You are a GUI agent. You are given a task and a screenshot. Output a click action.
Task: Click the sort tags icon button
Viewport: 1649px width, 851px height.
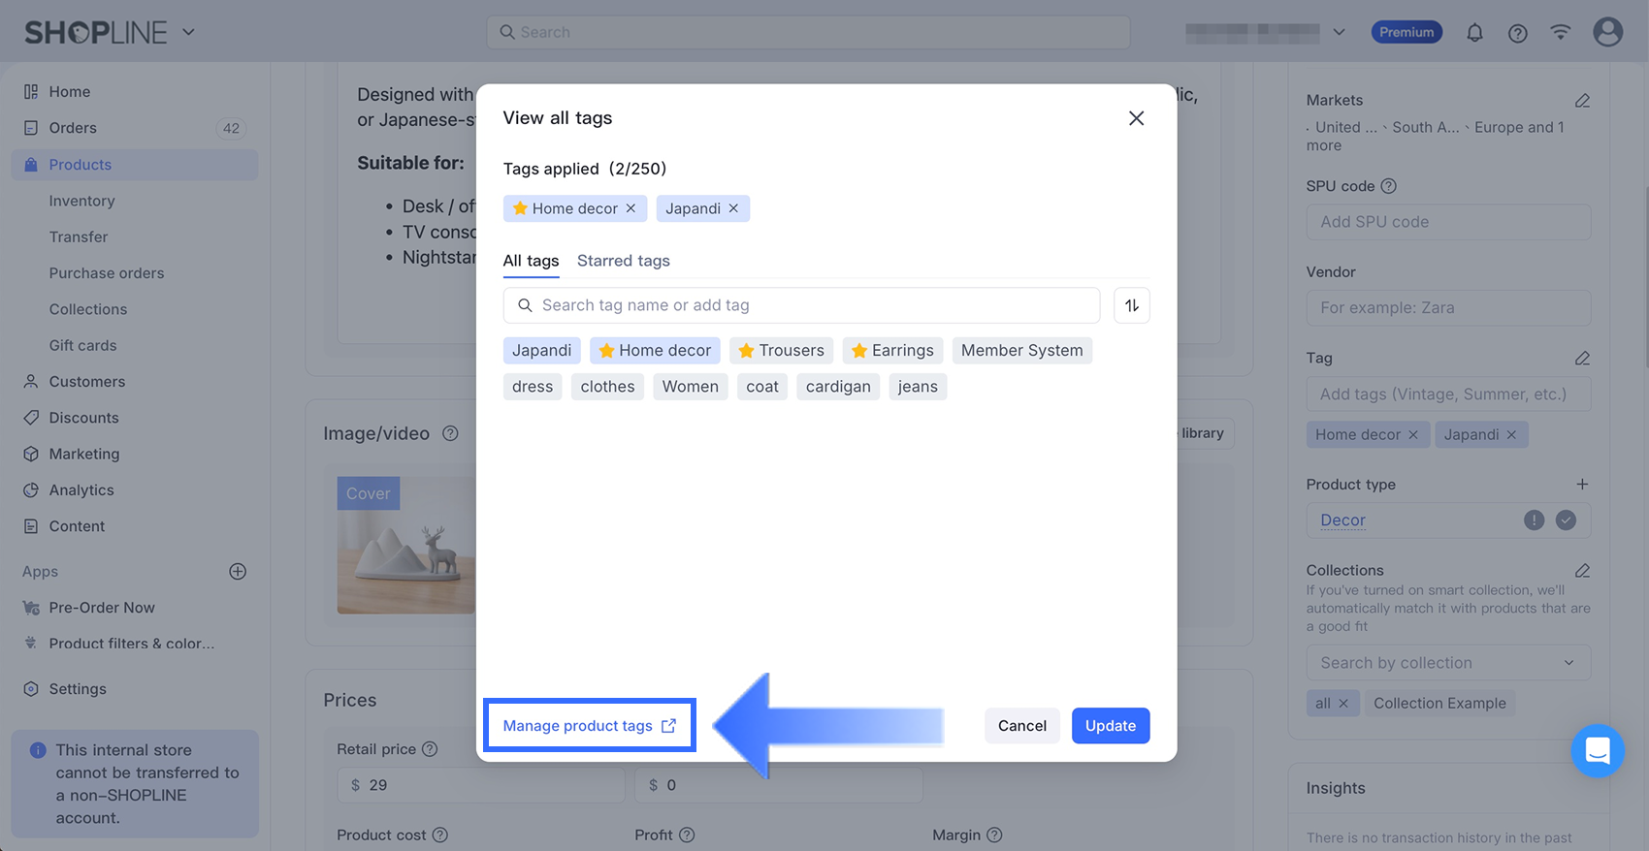[1132, 305]
